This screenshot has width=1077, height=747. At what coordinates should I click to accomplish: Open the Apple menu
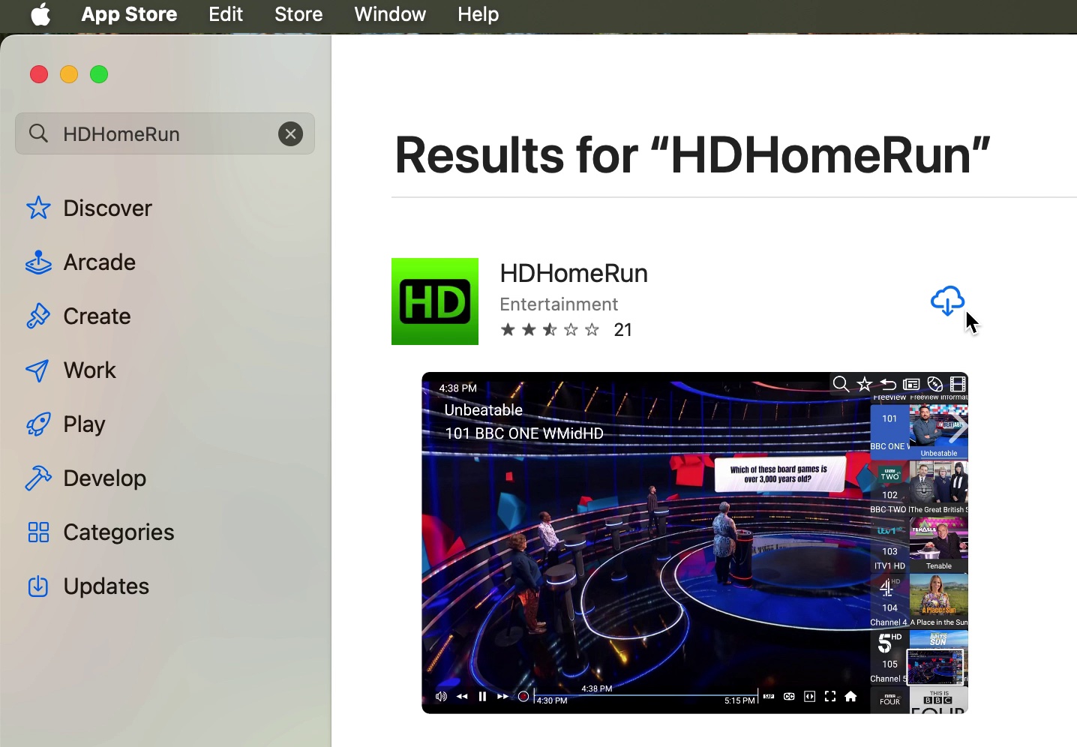tap(41, 14)
